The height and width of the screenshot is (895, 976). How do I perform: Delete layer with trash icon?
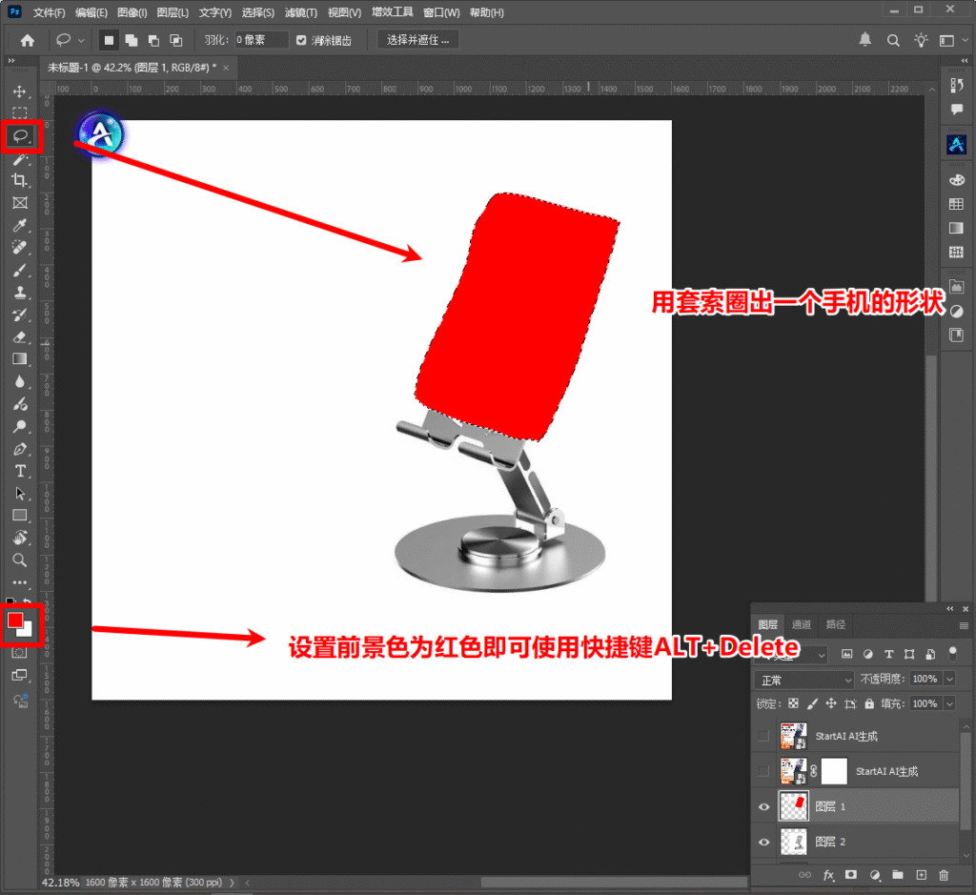click(x=945, y=875)
